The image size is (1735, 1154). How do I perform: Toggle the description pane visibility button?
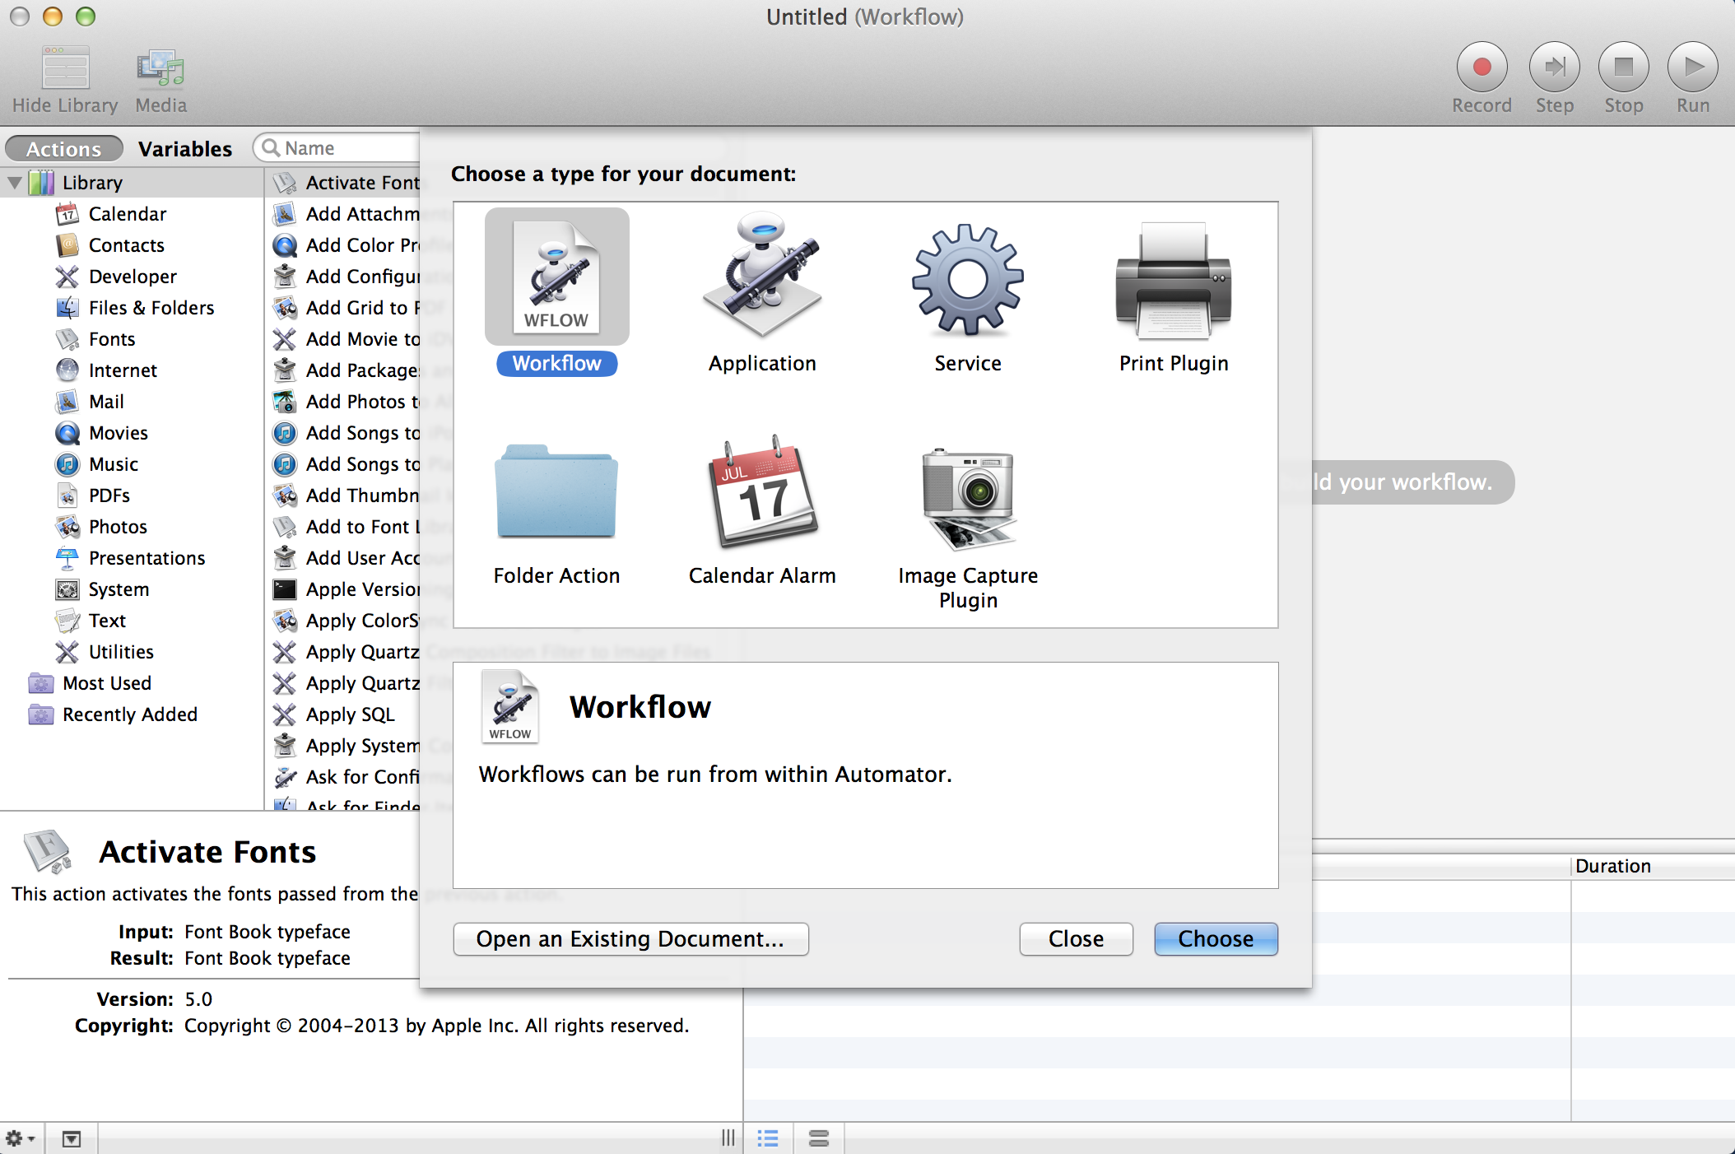(x=72, y=1138)
